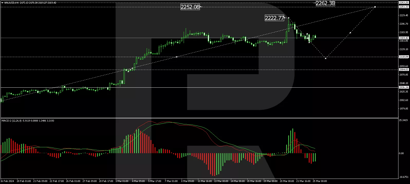
Task: Click the 2263.20 price tag on axis
Action: (404, 3)
